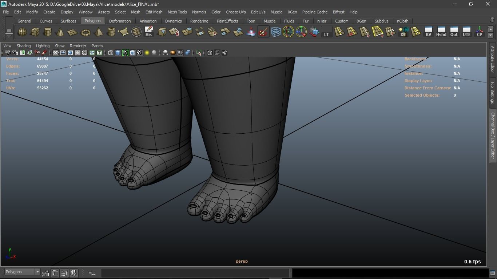Open the Attribute Editor side tab
Viewport: 497px width, 279px height.
493,59
